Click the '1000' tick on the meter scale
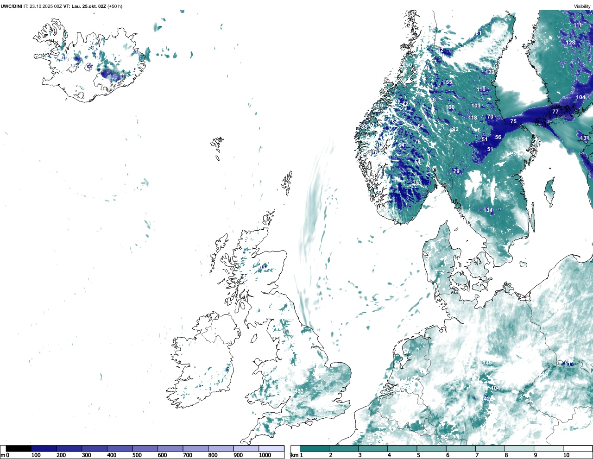593x459 pixels. pyautogui.click(x=265, y=455)
